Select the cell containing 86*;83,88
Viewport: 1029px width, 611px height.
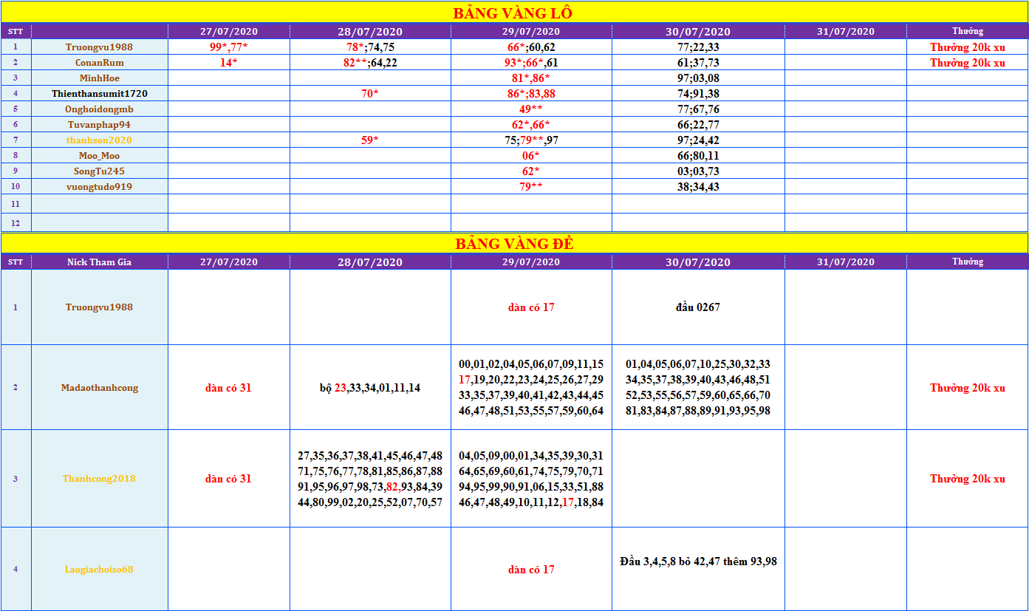point(531,93)
